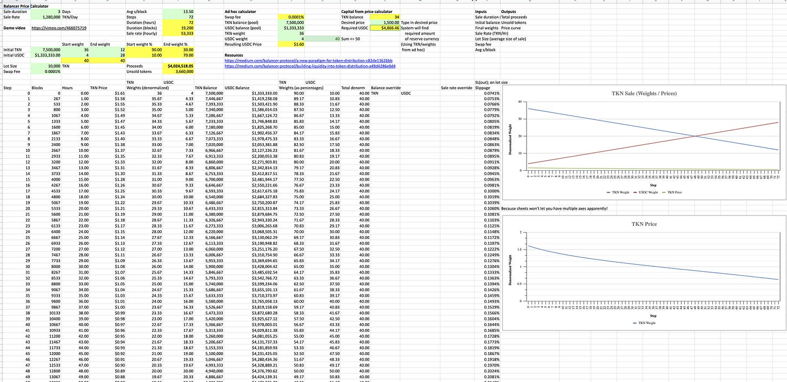Image resolution: width=787 pixels, height=382 pixels.
Task: Select the "Step" column header of the table
Action: coord(8,88)
